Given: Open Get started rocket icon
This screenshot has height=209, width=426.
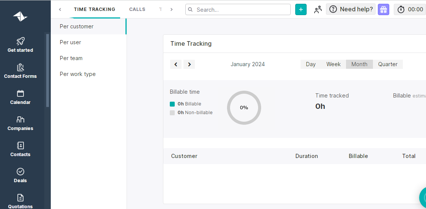Looking at the screenshot, I should click(20, 41).
